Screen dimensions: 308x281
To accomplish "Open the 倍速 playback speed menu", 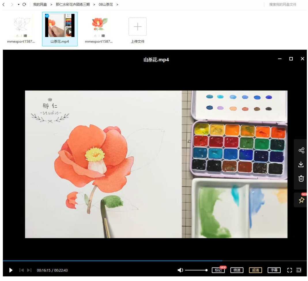I will click(237, 270).
